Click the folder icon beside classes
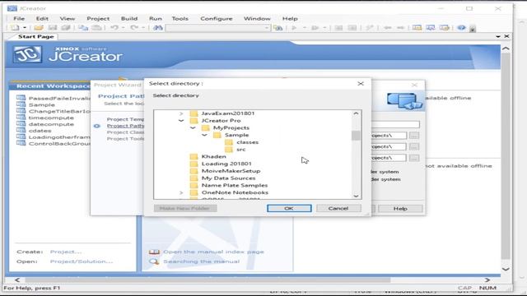Image resolution: width=527 pixels, height=296 pixels. point(229,142)
